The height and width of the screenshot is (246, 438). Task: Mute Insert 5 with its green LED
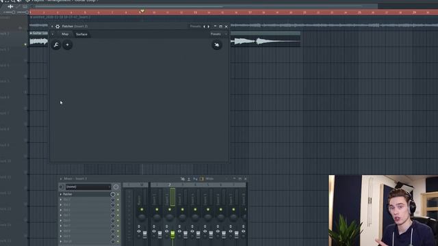pos(208,210)
